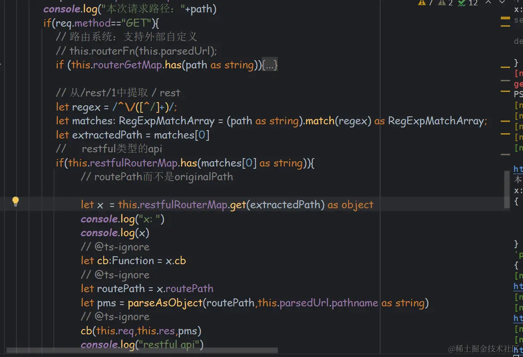Click the commented line '// this.routerFn(this.parsedUrl);'
The height and width of the screenshot is (357, 523).
coord(136,51)
